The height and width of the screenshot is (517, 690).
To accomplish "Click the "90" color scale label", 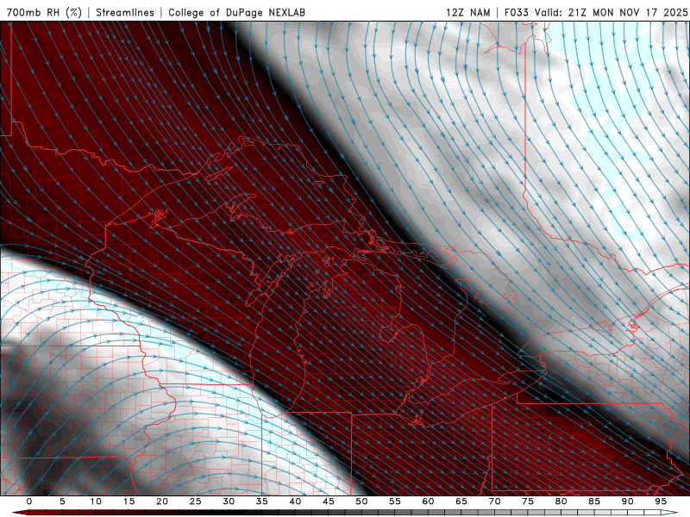I will [627, 501].
